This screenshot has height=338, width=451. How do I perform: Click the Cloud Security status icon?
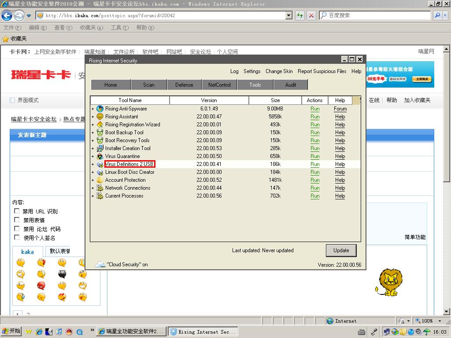point(100,264)
